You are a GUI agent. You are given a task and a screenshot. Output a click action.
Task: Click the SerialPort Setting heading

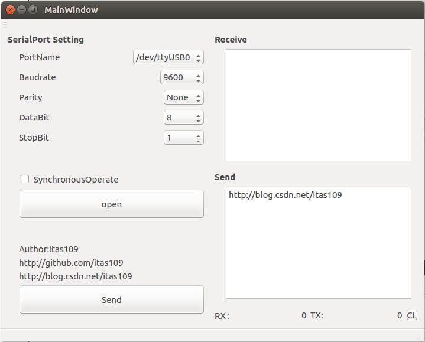[46, 40]
